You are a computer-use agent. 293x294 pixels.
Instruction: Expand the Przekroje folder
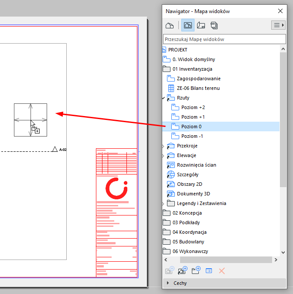point(164,146)
